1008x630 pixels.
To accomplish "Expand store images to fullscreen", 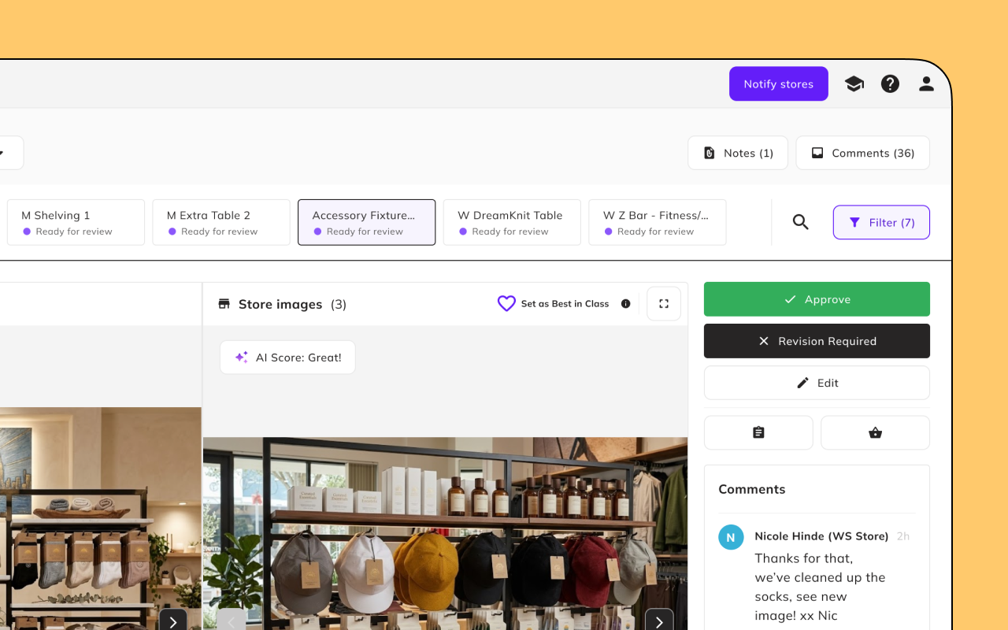I will [664, 303].
